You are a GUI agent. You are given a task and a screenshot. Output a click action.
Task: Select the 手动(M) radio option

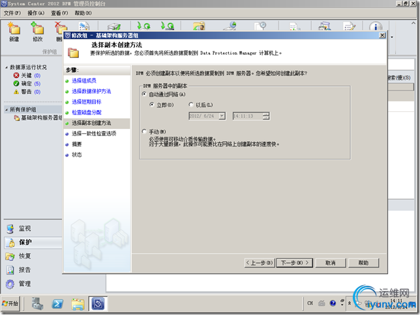coord(144,131)
